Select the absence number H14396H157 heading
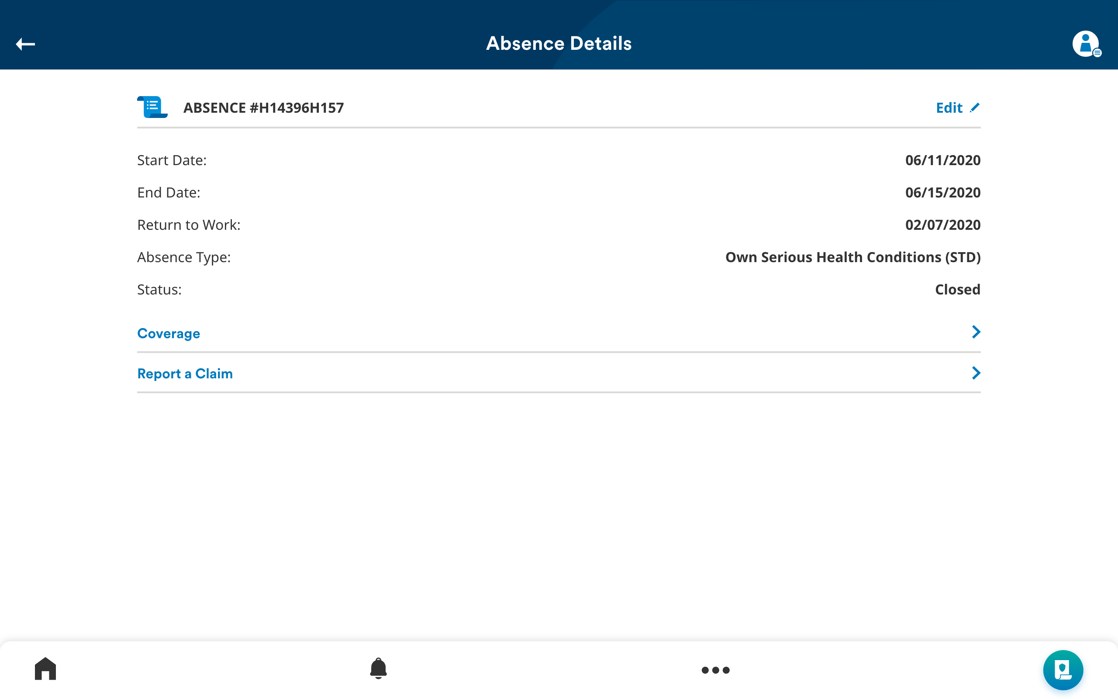 (x=263, y=108)
